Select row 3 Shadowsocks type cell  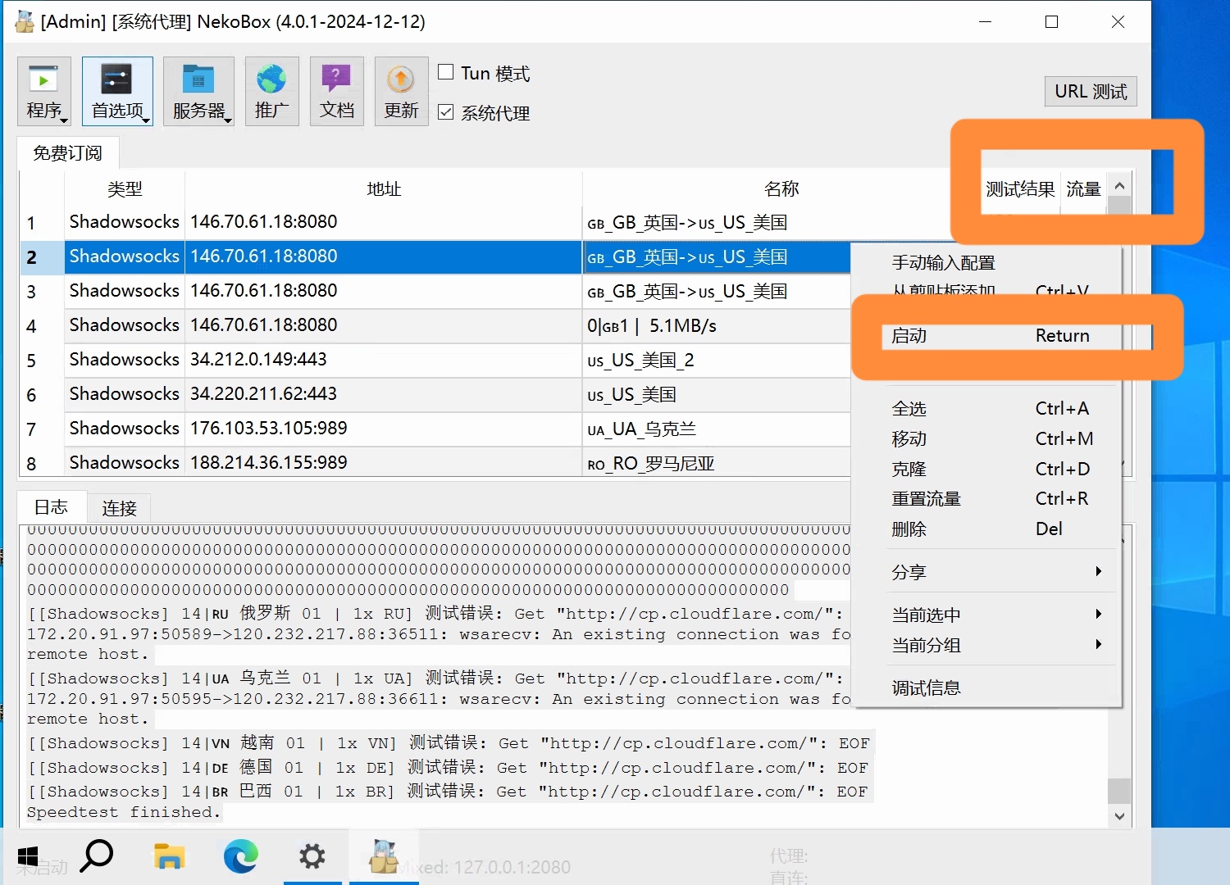pos(125,291)
